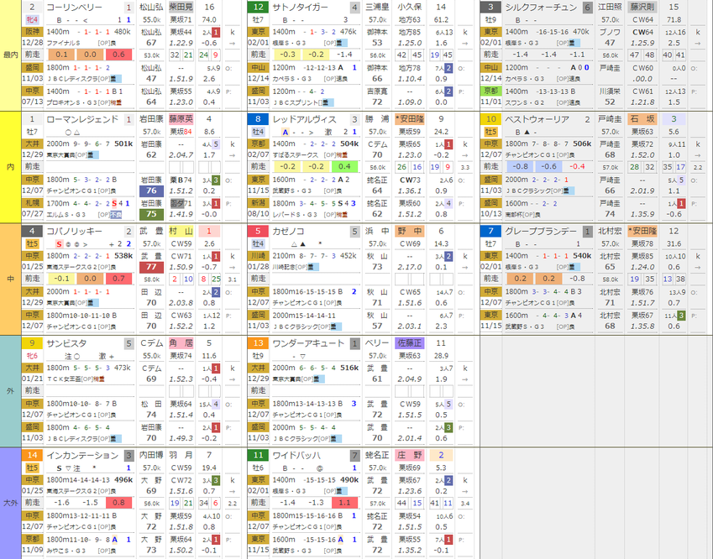The width and height of the screenshot is (713, 559).
Task: Click the green 75 rating under 岩田康
Action: 151,215
